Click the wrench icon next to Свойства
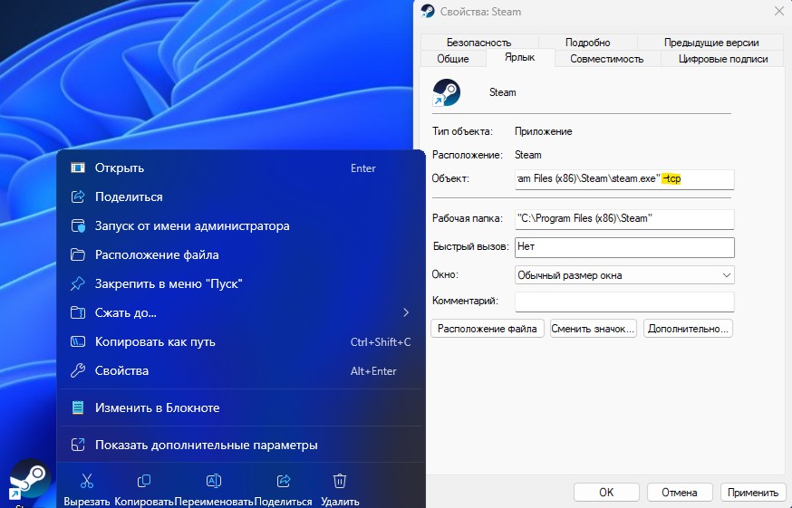The width and height of the screenshot is (792, 508). (78, 370)
